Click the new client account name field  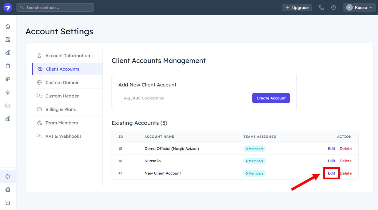pos(185,98)
